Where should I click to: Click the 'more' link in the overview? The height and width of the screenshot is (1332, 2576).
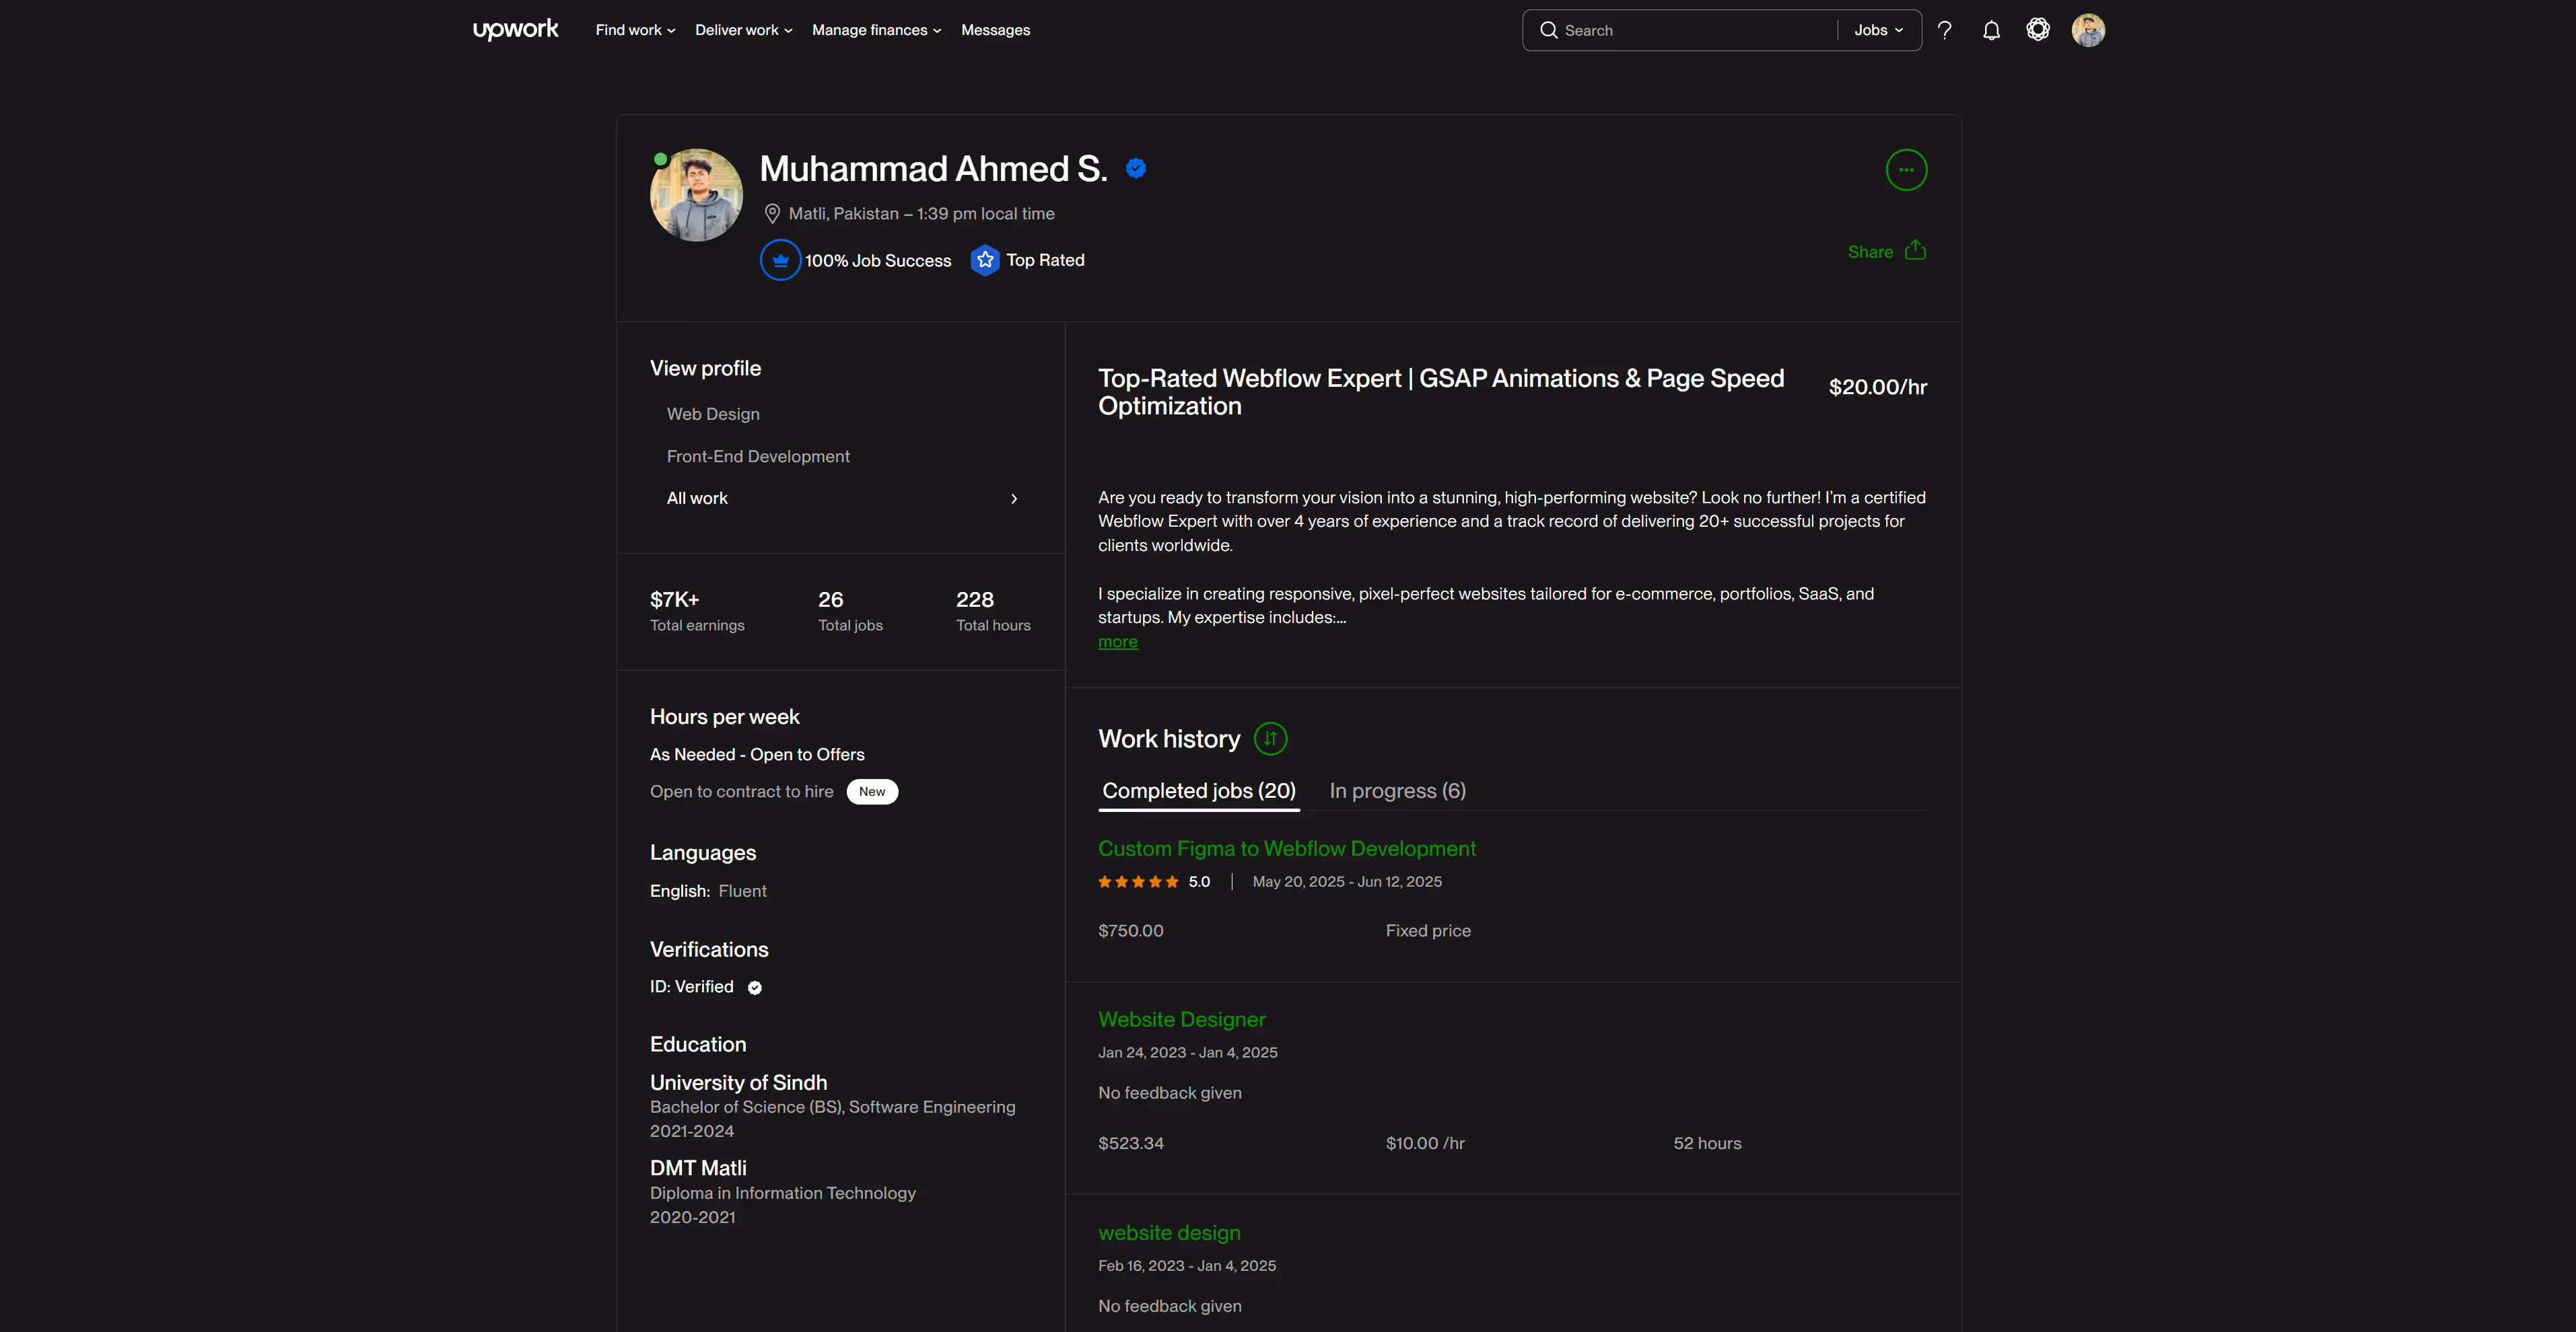pyautogui.click(x=1117, y=642)
